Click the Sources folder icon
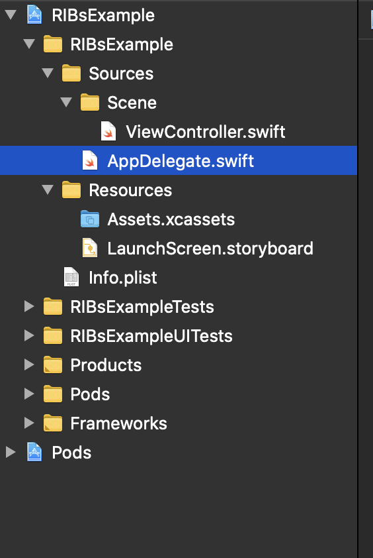The image size is (373, 558). 71,74
